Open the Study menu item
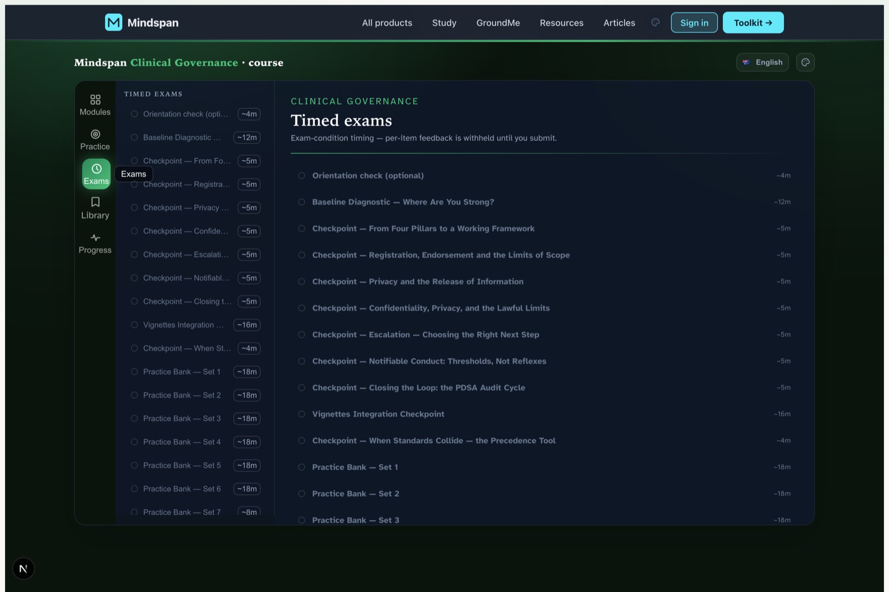The image size is (889, 592). (444, 23)
